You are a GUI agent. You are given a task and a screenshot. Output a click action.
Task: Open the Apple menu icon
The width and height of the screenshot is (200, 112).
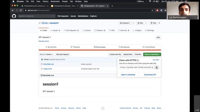pos(13,1)
